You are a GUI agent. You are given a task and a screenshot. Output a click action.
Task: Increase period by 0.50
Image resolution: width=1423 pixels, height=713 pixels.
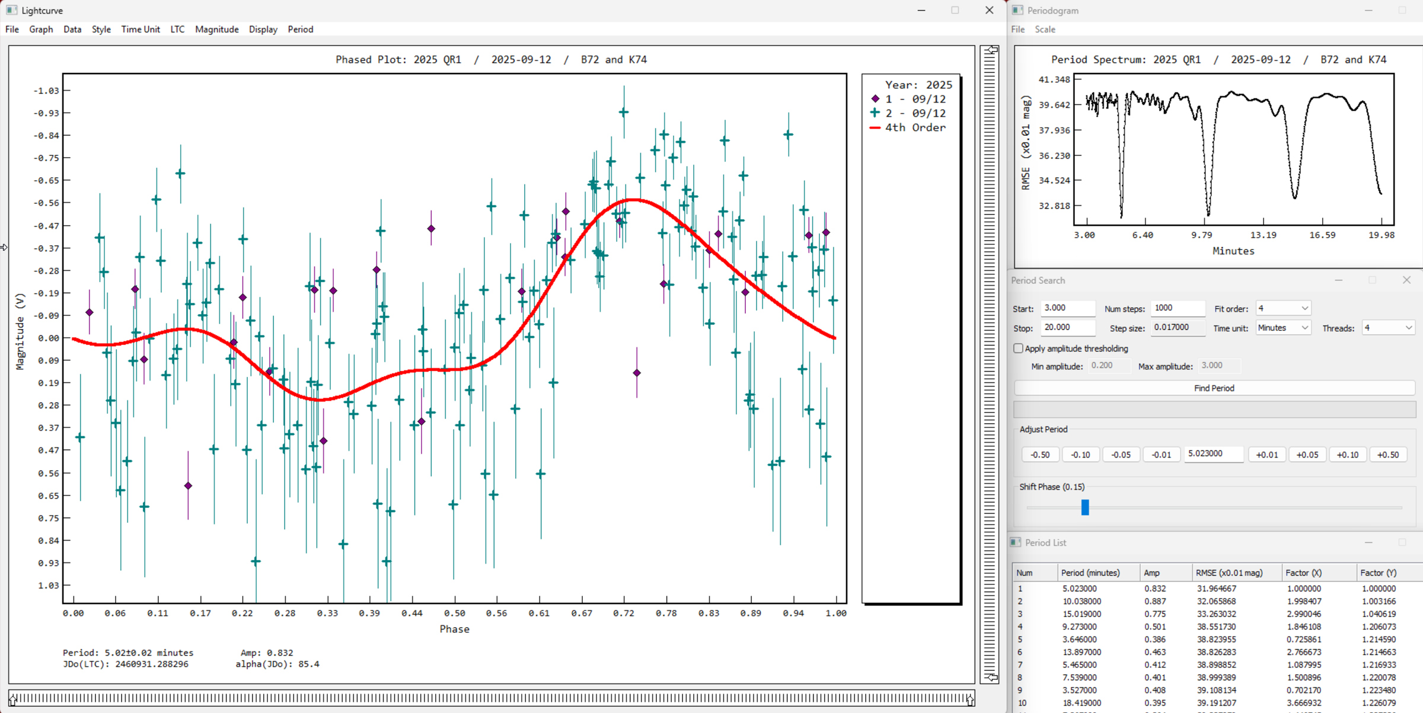click(x=1388, y=455)
